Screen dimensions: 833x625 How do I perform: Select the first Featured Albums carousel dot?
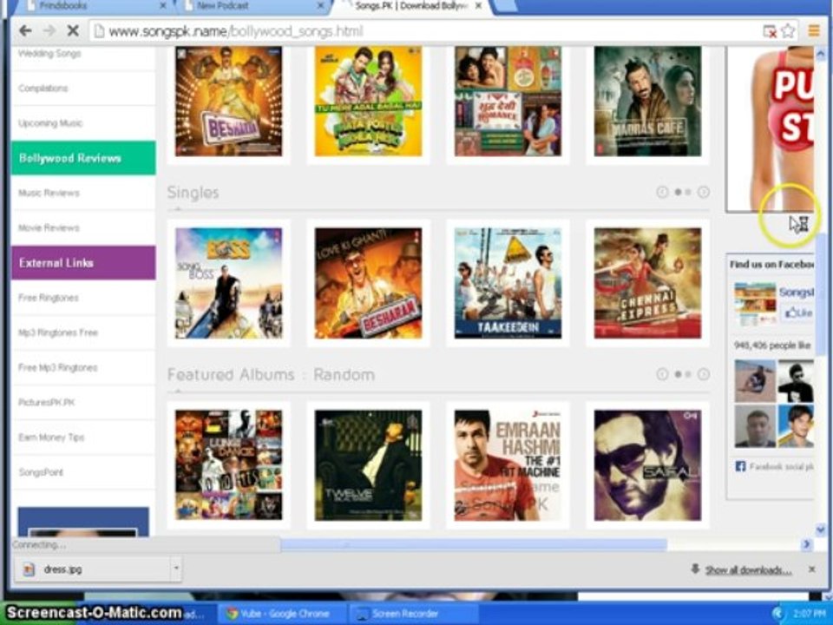pos(678,375)
